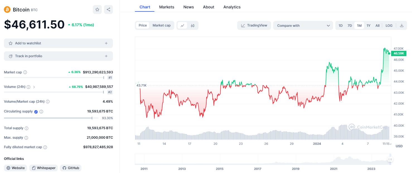Click the 1Y timeframe option
This screenshot has height=173, width=412.
tap(368, 25)
